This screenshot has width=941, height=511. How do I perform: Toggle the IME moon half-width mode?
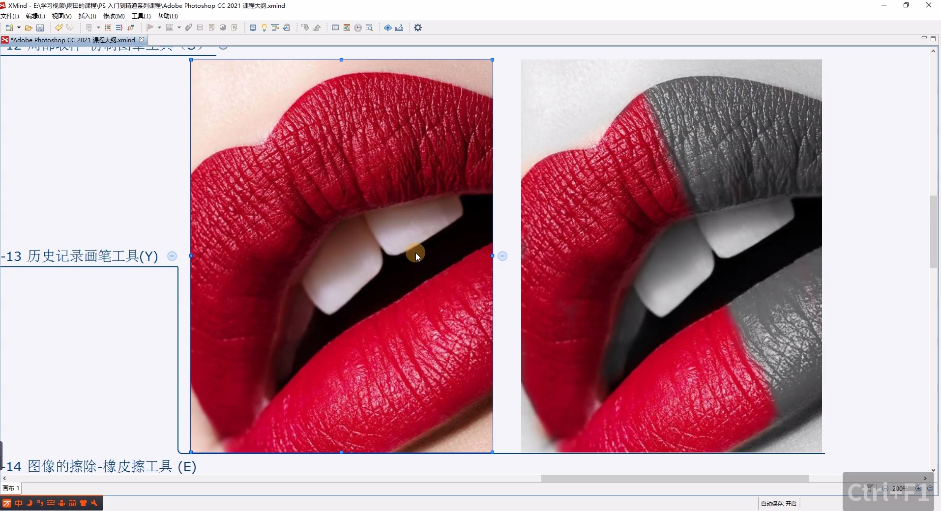click(x=29, y=503)
